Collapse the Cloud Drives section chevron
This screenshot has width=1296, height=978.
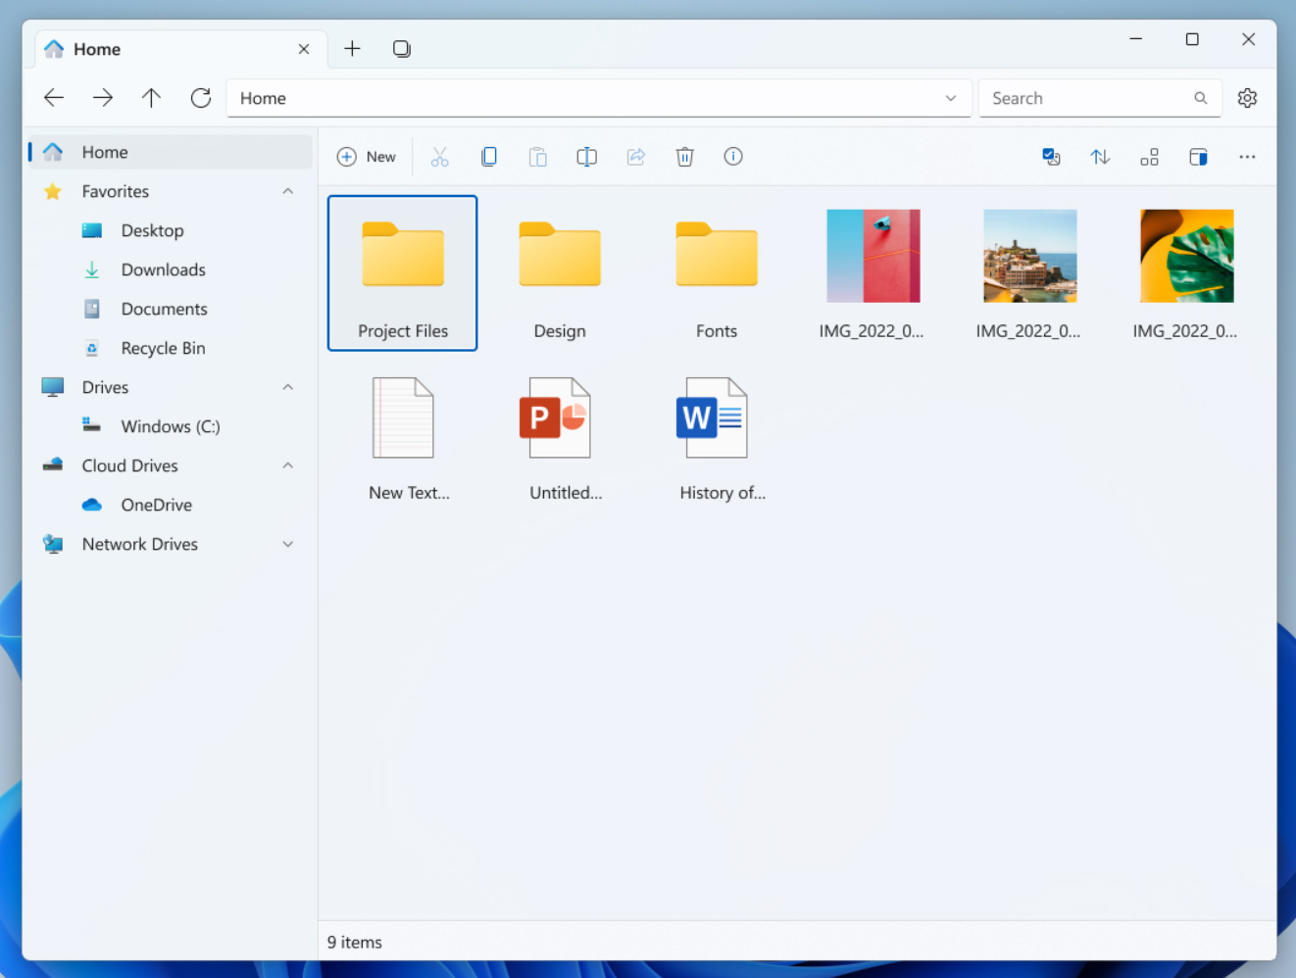[287, 465]
